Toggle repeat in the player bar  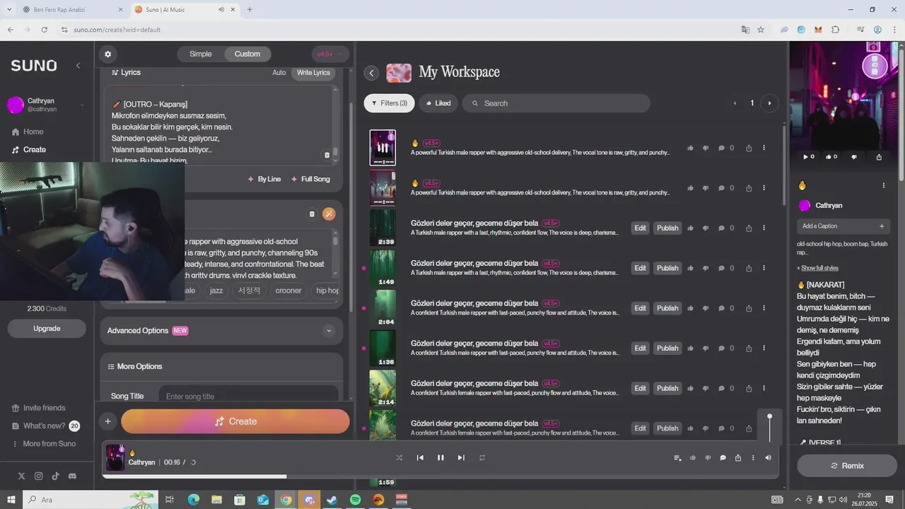pos(482,457)
